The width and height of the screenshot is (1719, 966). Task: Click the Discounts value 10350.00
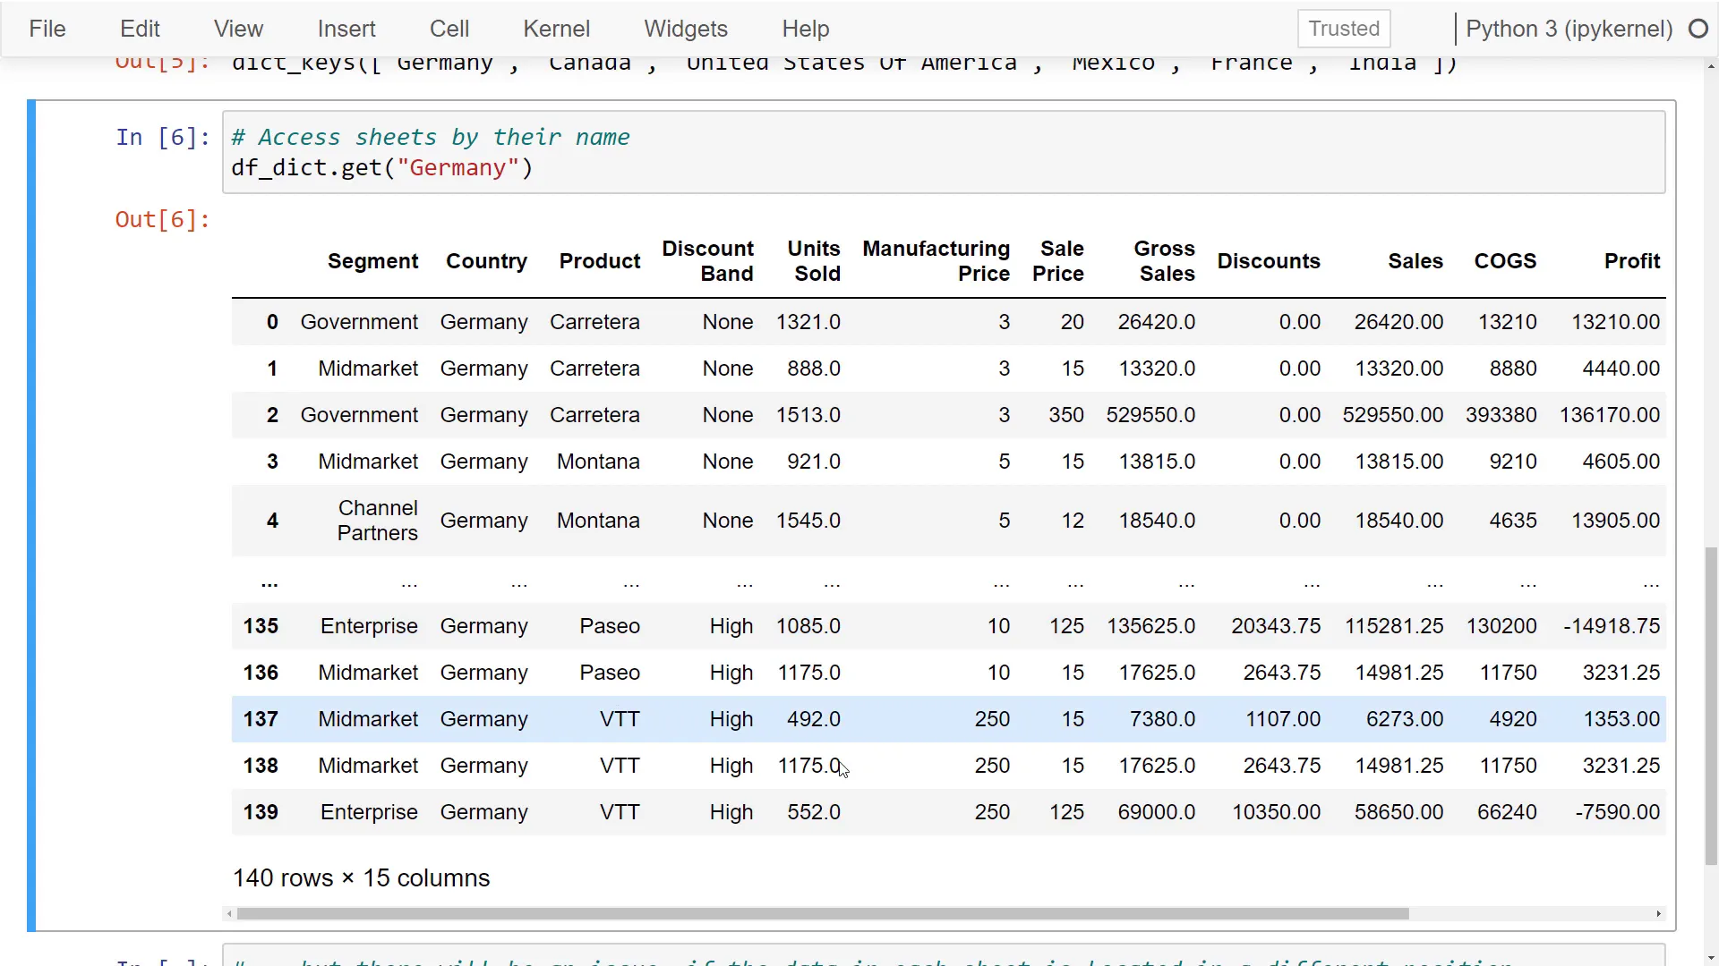pyautogui.click(x=1276, y=812)
